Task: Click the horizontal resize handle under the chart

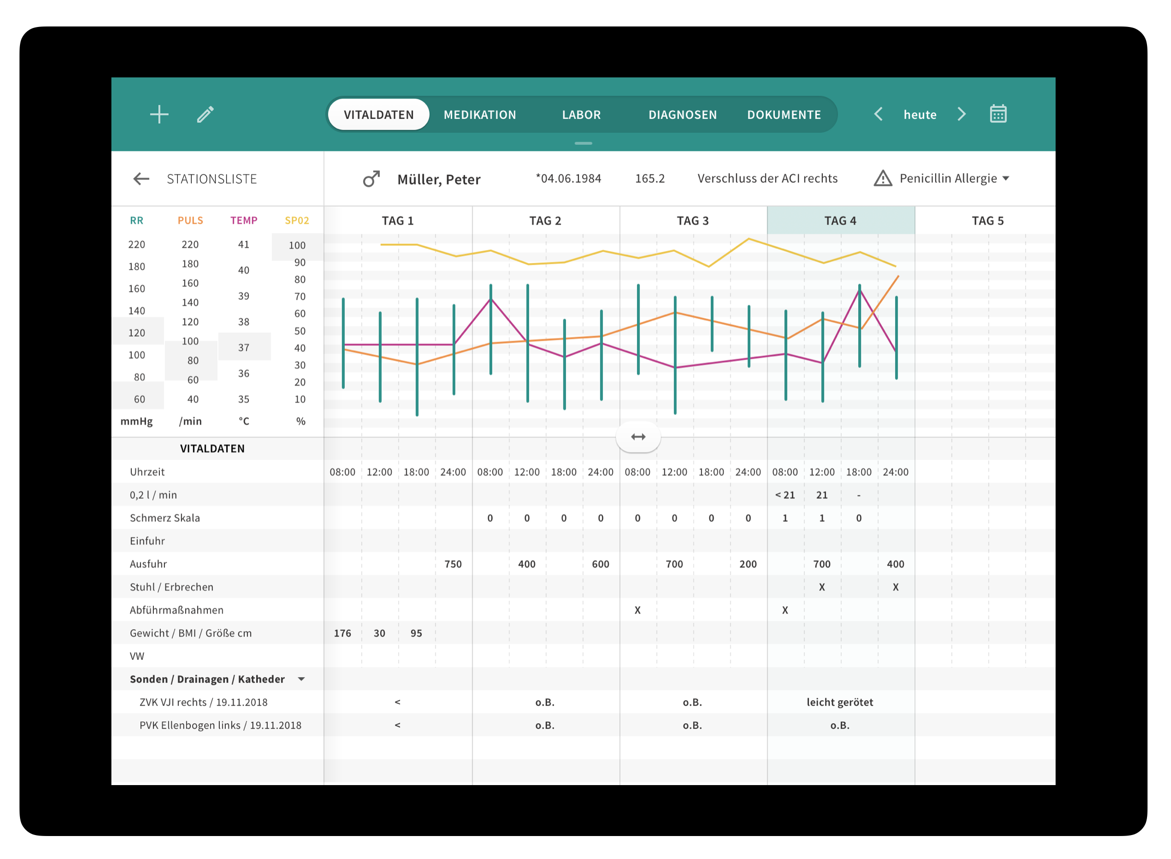Action: (x=638, y=437)
